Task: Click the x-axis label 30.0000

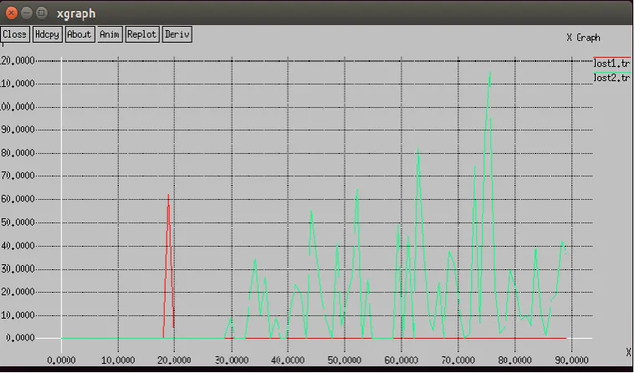Action: click(x=231, y=360)
